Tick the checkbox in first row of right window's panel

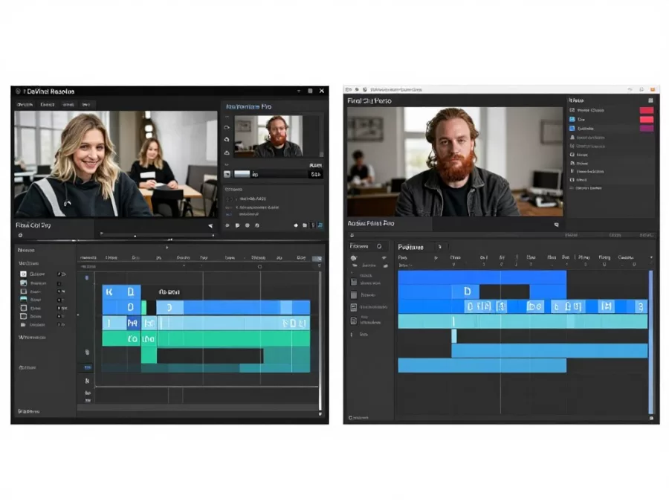coord(572,110)
